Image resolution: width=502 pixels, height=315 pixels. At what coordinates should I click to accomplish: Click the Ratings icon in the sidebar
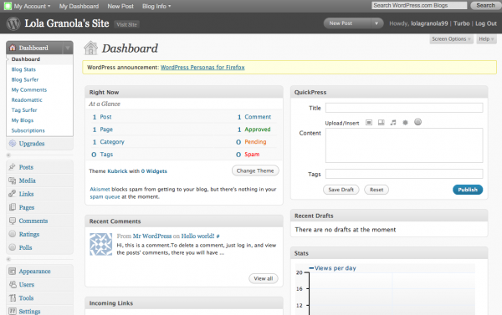[x=13, y=234]
